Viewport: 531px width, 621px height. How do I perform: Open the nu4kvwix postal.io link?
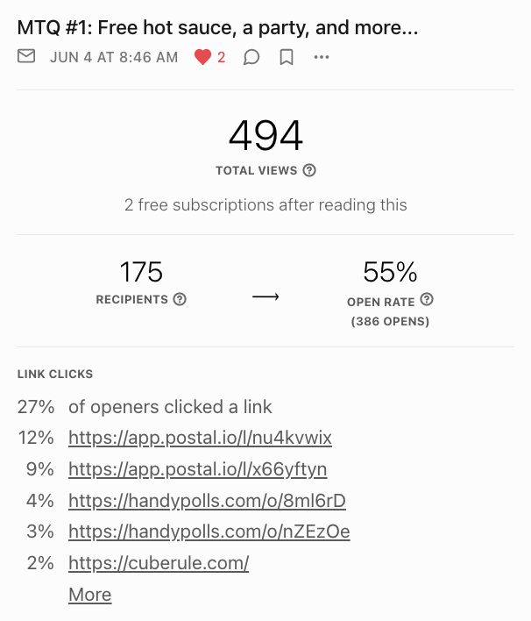click(200, 438)
